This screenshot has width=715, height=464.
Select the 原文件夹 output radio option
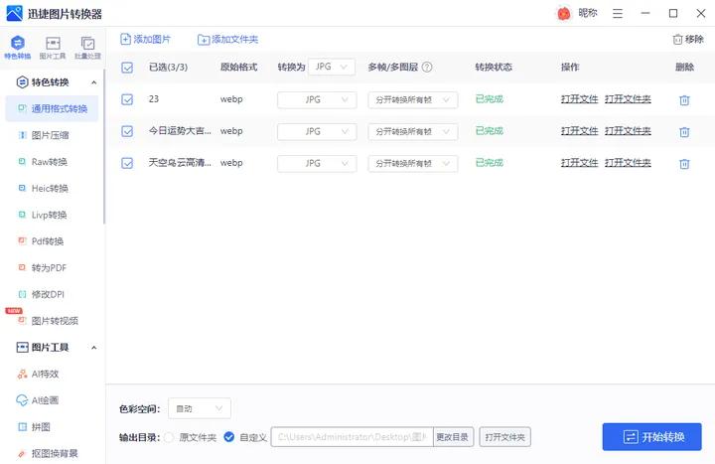[x=169, y=437]
